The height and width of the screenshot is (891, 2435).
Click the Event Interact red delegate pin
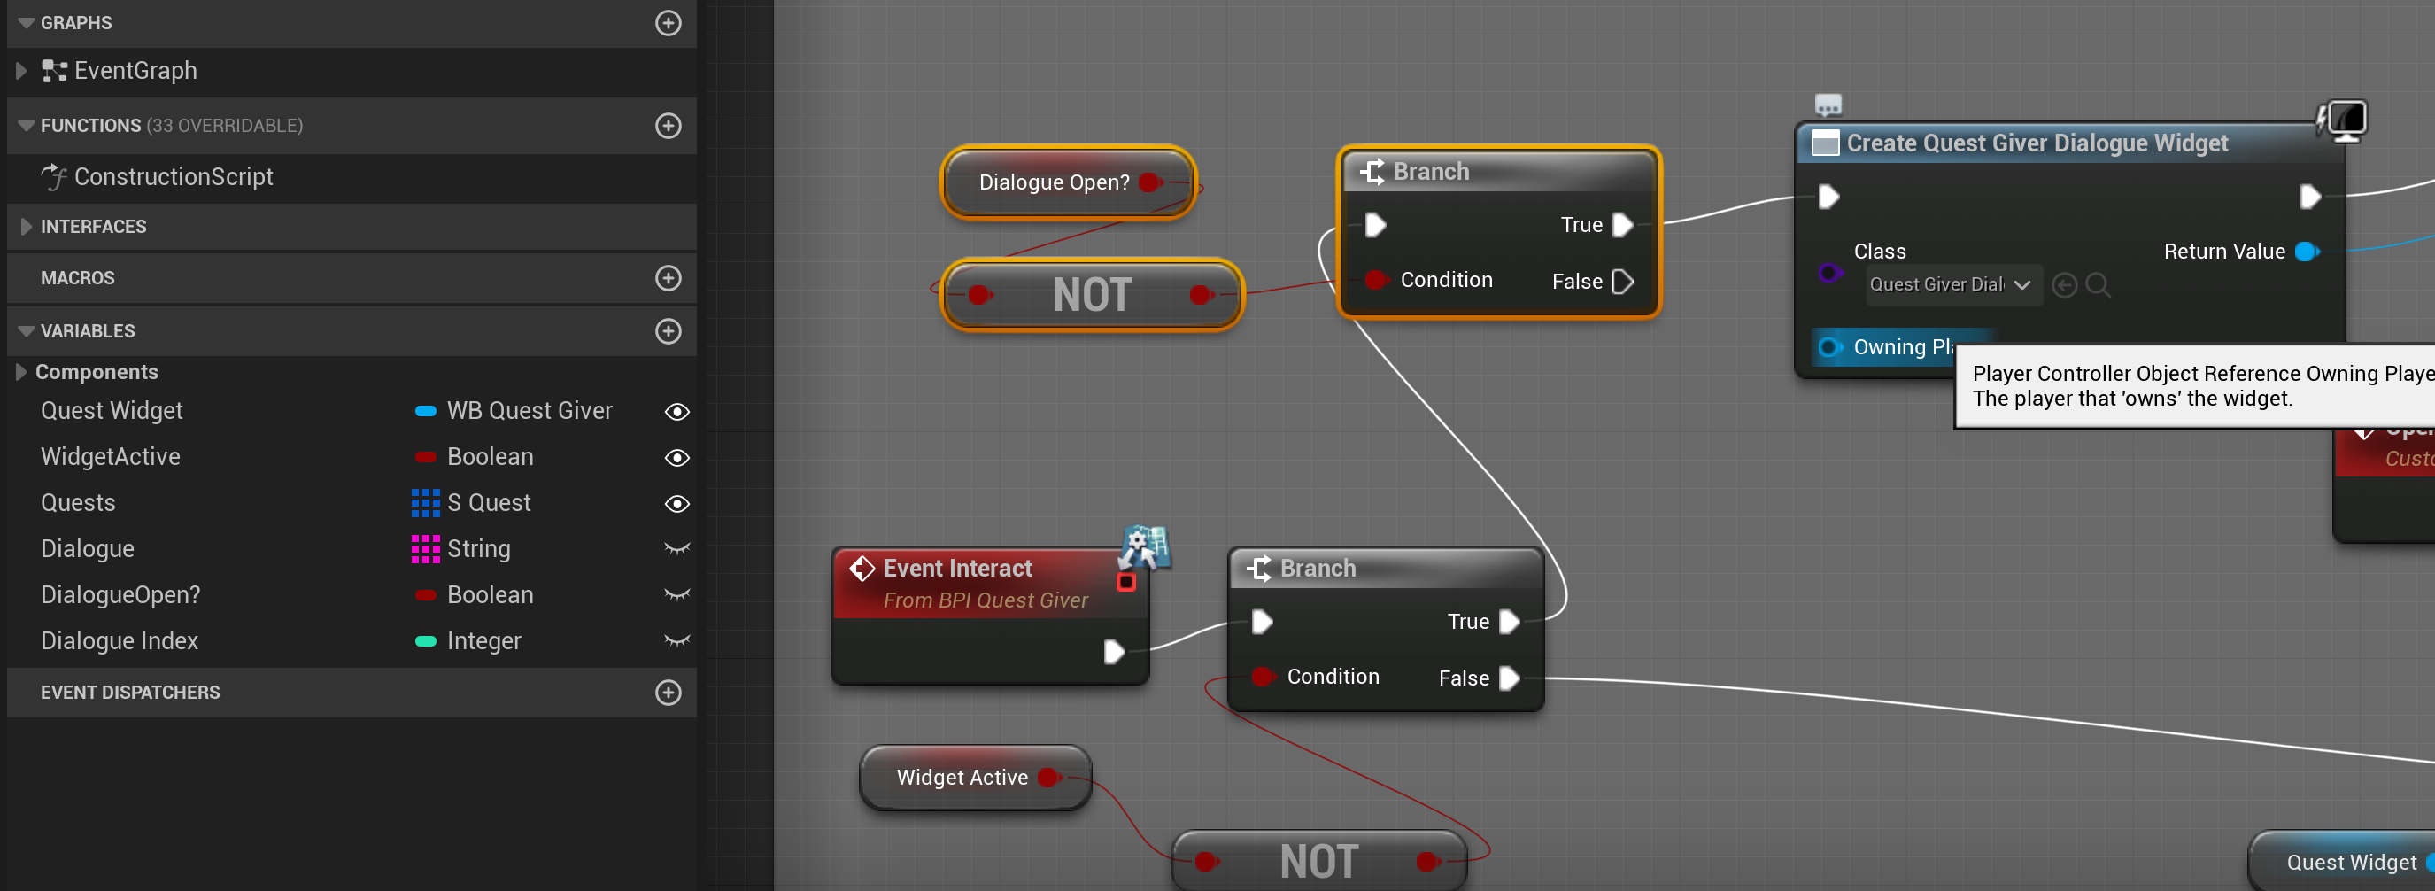[1125, 582]
